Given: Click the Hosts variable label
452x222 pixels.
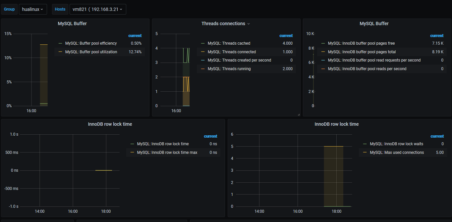Looking at the screenshot, I should [60, 9].
